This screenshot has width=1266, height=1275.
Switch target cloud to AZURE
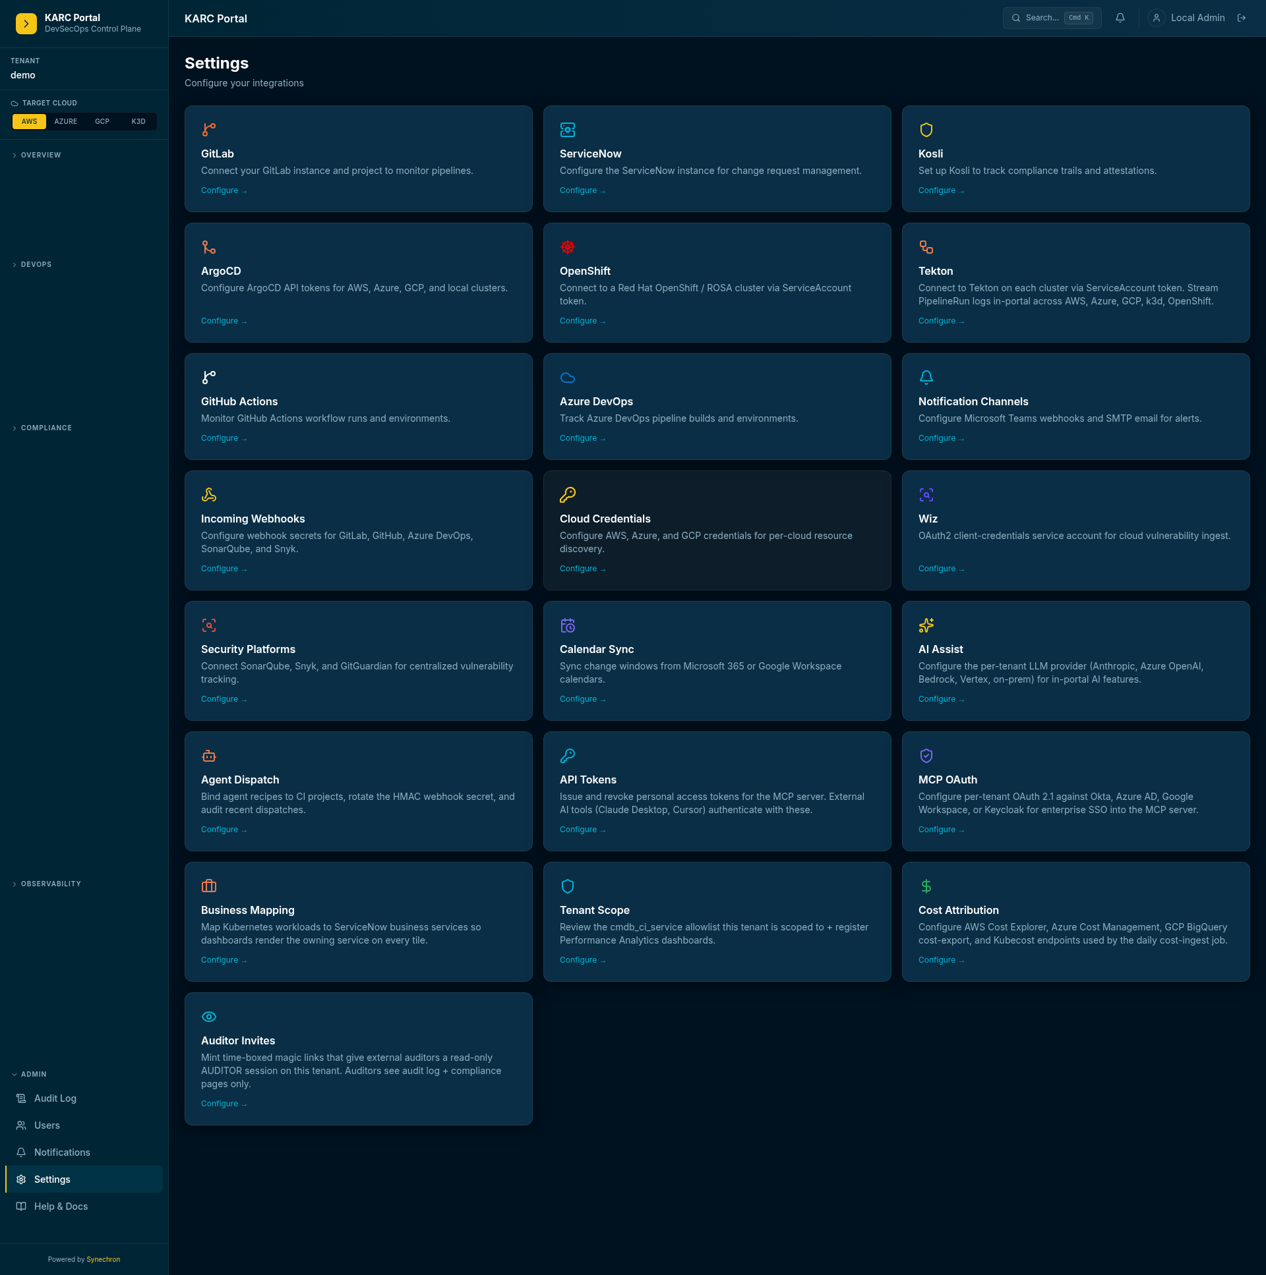(65, 121)
